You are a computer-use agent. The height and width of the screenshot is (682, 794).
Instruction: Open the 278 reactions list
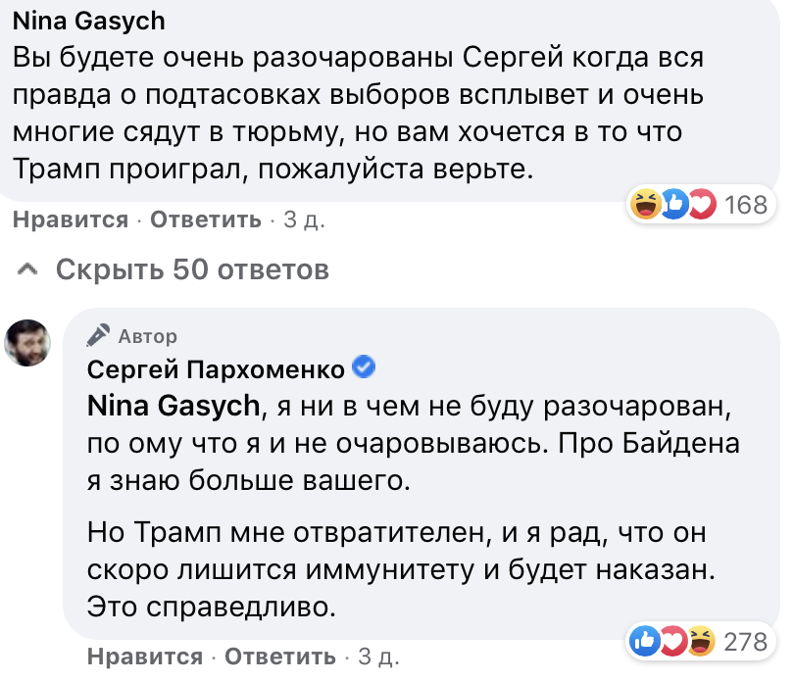(x=745, y=642)
